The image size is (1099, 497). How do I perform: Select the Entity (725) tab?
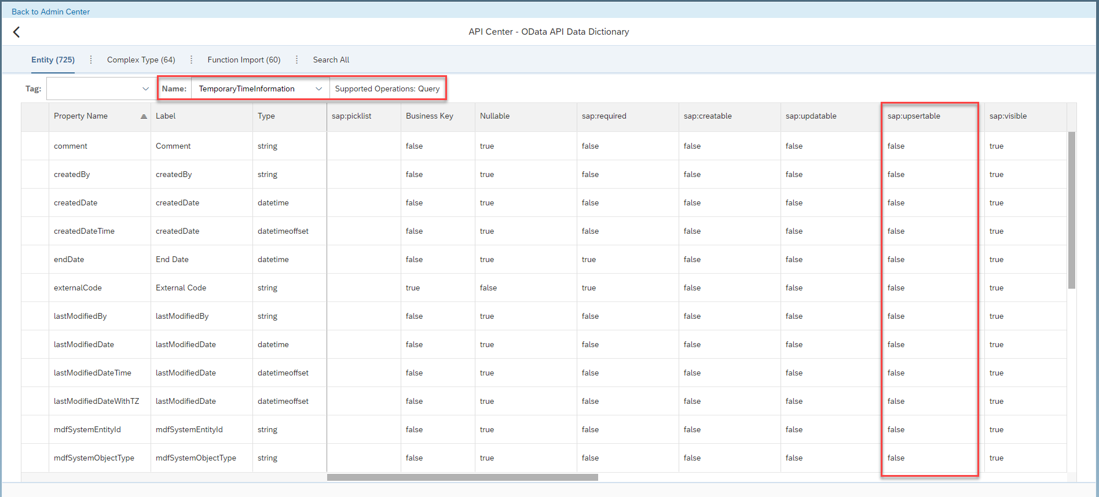[x=53, y=60]
